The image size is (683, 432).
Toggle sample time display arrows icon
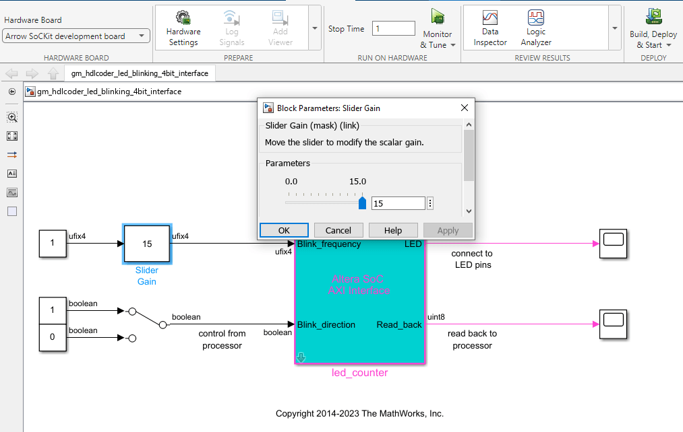(x=12, y=155)
